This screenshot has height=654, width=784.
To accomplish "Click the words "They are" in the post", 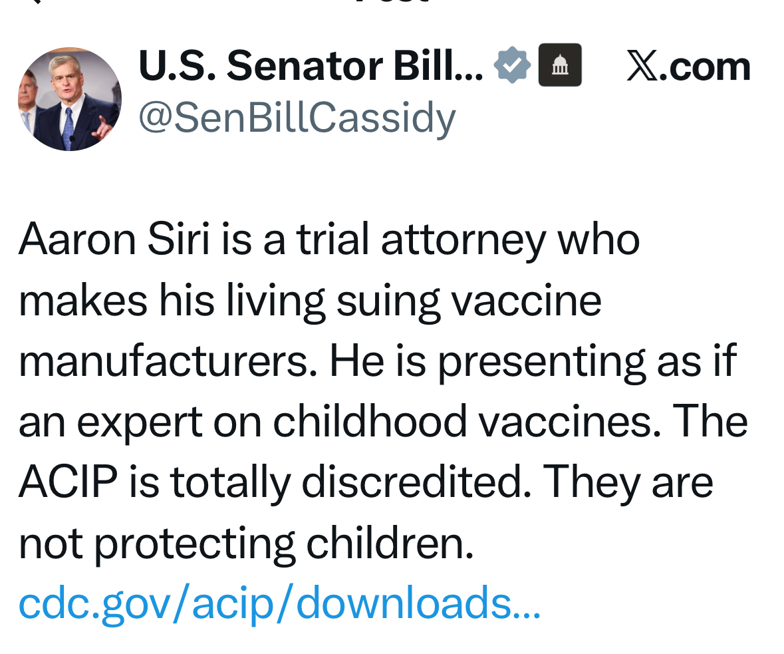I will [x=628, y=482].
